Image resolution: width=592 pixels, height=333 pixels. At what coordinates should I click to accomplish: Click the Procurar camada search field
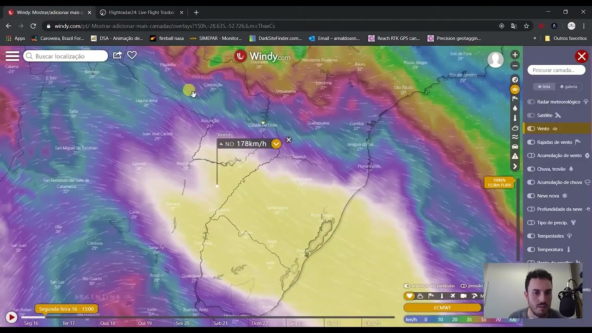pyautogui.click(x=556, y=70)
